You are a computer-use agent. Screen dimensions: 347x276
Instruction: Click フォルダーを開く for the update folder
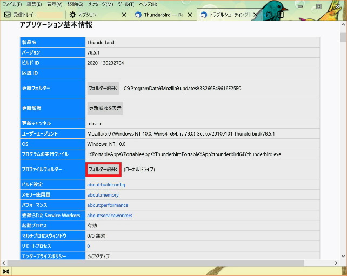click(x=103, y=88)
